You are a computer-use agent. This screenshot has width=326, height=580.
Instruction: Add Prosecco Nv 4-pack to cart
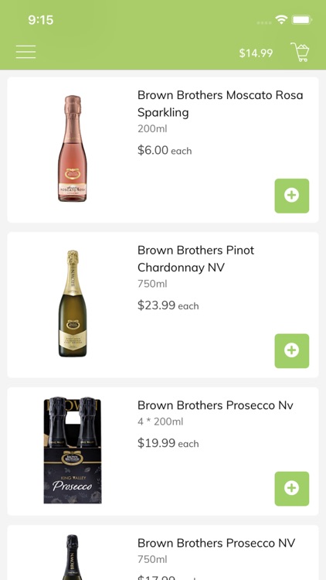click(x=292, y=488)
